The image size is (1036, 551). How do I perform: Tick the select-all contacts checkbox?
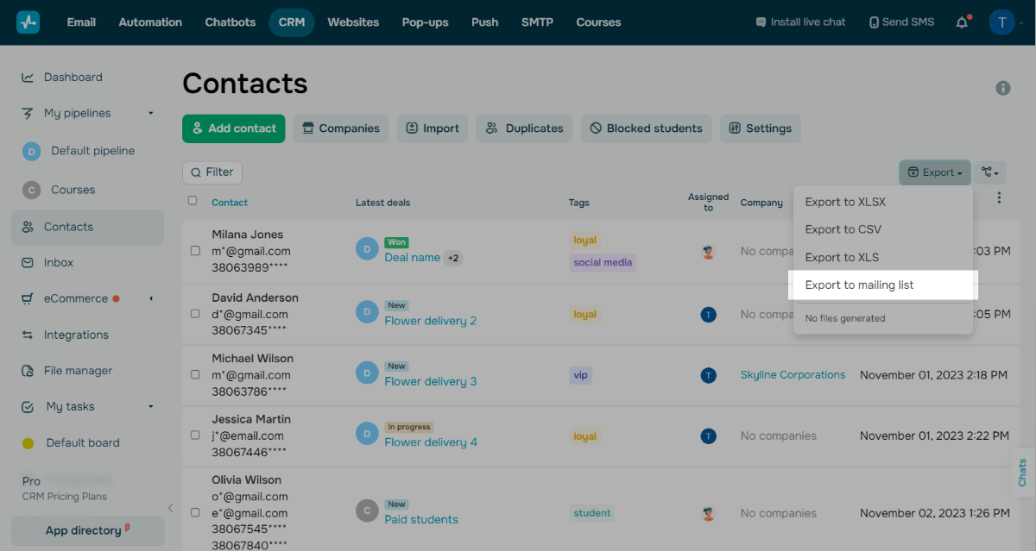193,201
